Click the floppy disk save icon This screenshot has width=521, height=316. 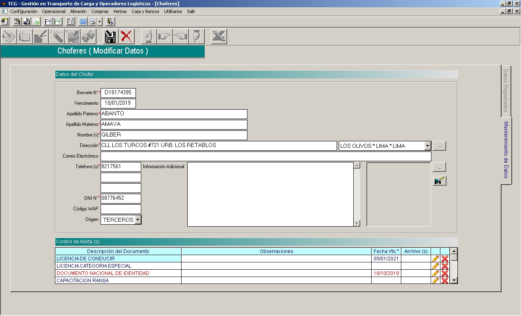pyautogui.click(x=110, y=37)
